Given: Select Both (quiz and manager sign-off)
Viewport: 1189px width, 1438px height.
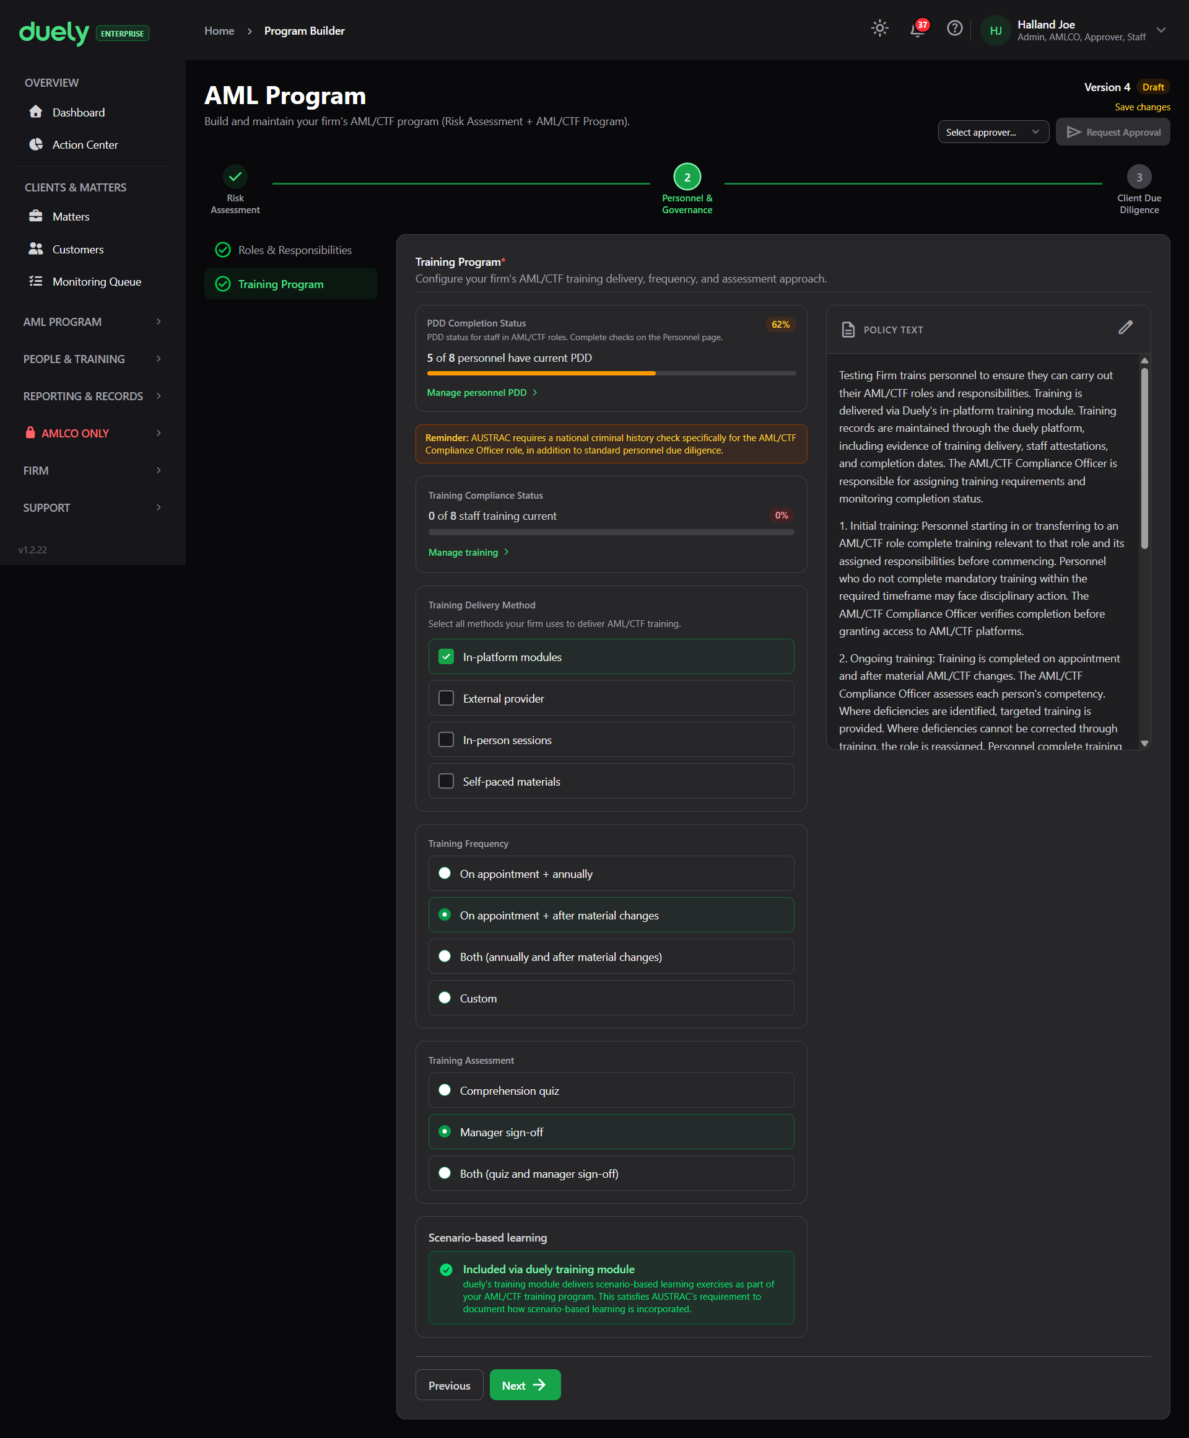Looking at the screenshot, I should (x=611, y=1173).
